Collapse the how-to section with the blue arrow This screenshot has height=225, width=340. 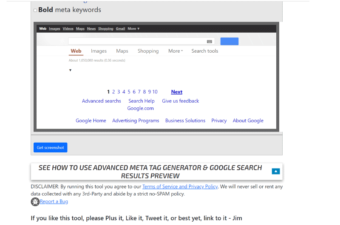[275, 171]
